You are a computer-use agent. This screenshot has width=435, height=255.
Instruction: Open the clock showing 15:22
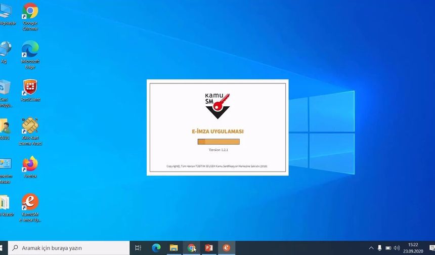pyautogui.click(x=413, y=248)
